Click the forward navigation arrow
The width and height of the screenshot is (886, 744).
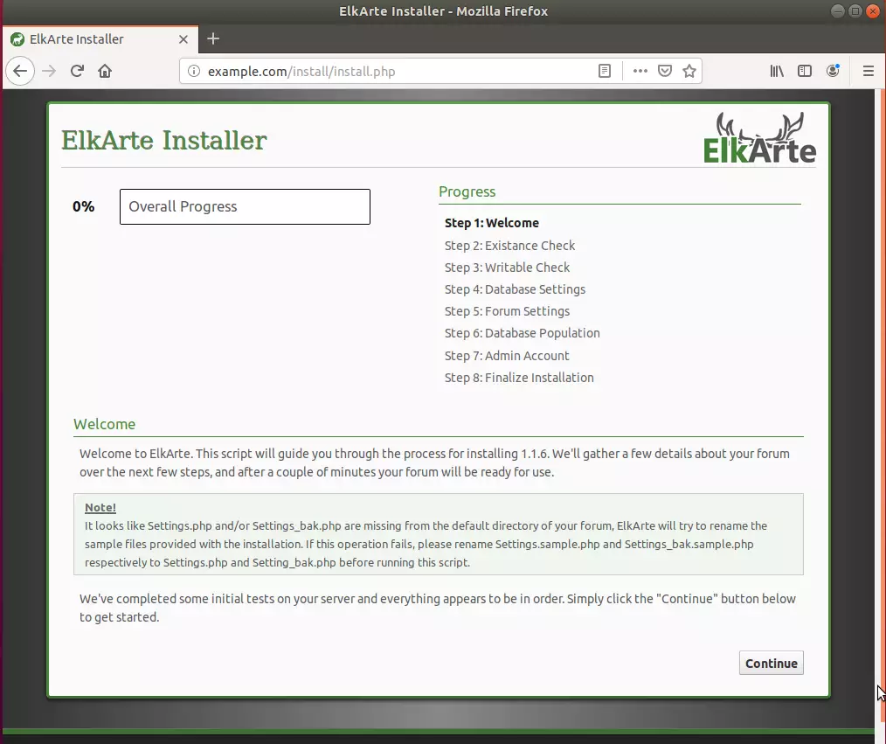(x=49, y=71)
